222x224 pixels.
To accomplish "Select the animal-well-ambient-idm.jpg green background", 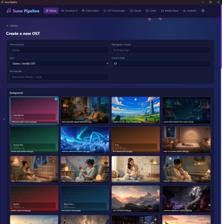I will 34,140.
